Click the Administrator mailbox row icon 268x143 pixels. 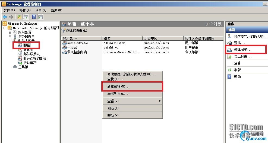(x=64, y=43)
